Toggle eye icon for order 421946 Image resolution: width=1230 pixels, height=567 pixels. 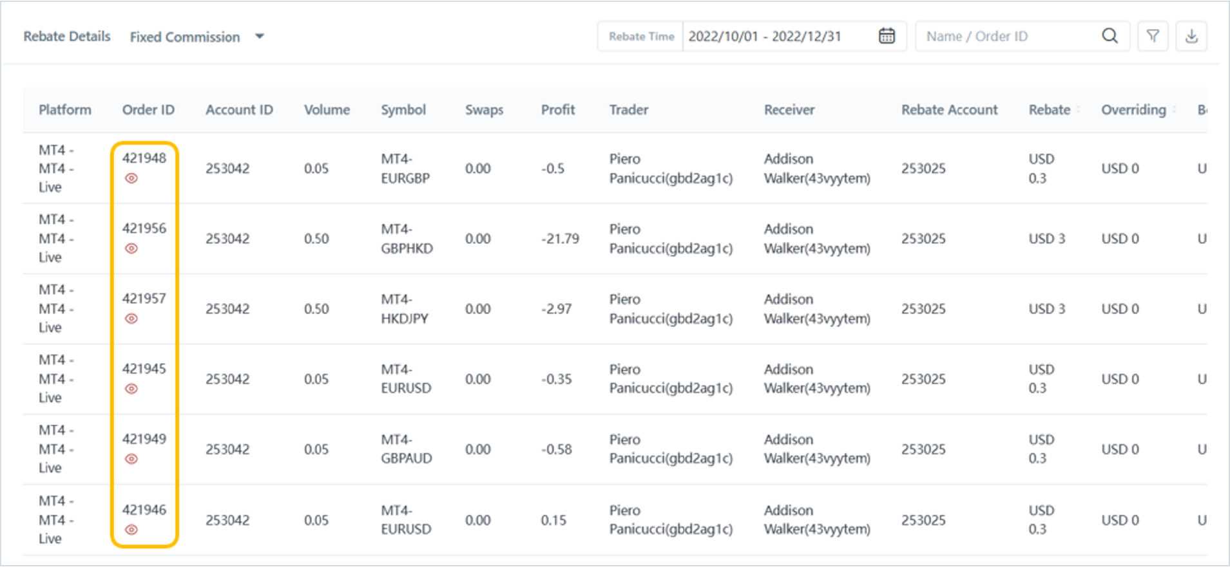[131, 530]
